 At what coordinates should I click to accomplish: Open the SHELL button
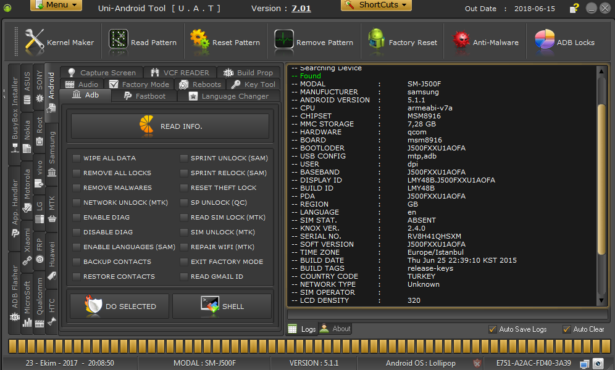(x=222, y=306)
